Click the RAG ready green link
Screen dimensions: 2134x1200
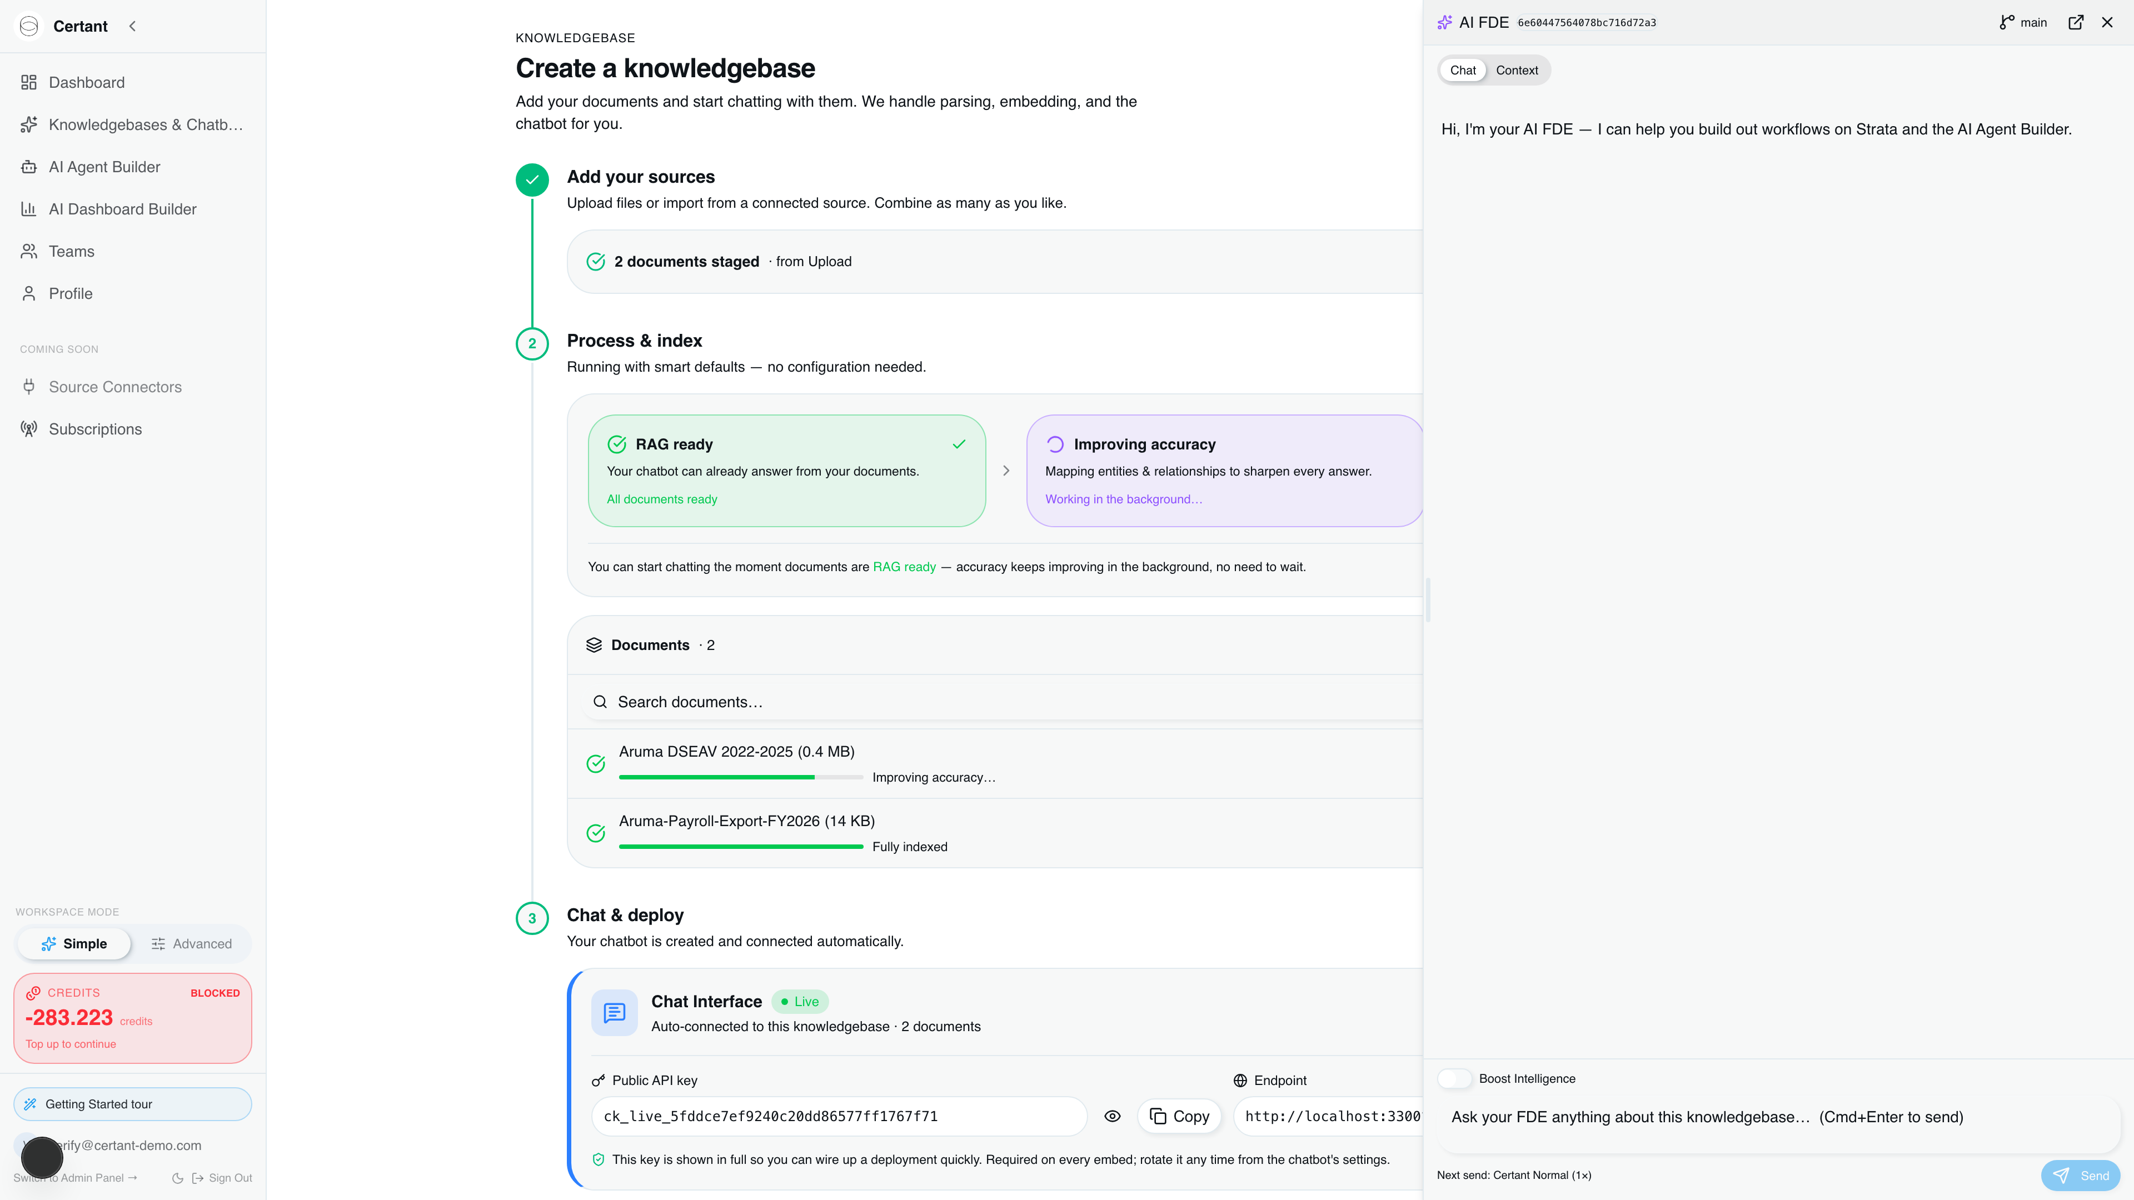[904, 567]
